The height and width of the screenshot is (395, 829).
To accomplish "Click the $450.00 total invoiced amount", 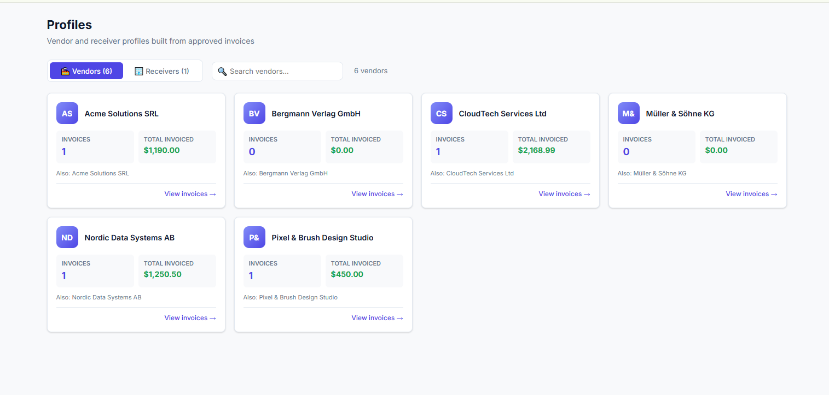I will [347, 274].
